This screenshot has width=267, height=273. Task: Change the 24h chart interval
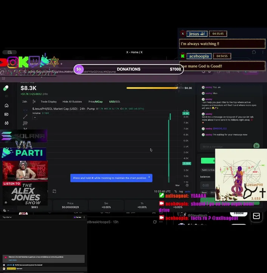click(x=25, y=102)
